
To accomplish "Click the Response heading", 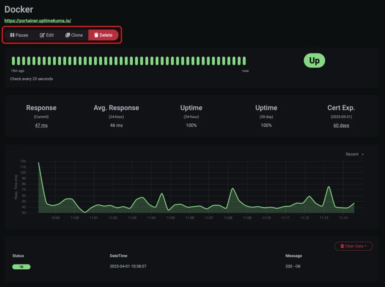I will pyautogui.click(x=41, y=108).
